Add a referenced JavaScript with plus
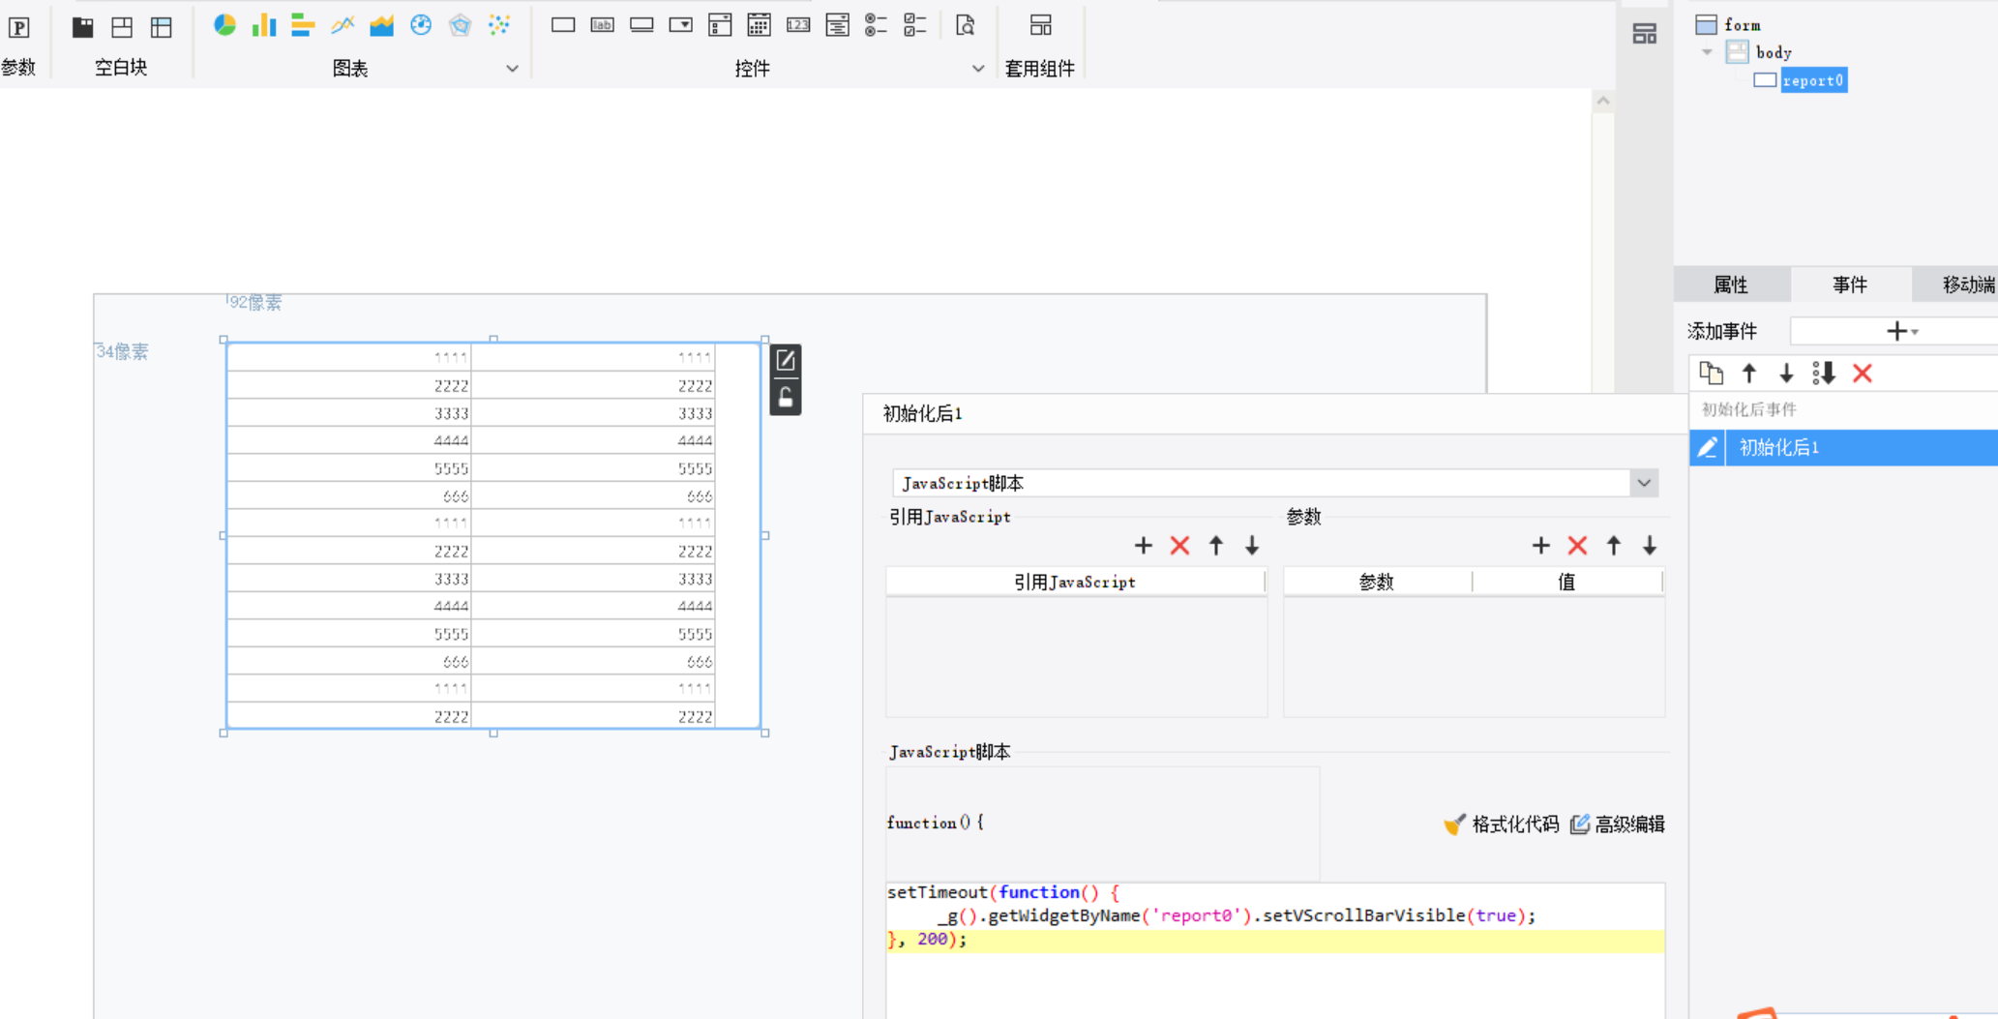This screenshot has height=1019, width=1998. click(x=1144, y=546)
